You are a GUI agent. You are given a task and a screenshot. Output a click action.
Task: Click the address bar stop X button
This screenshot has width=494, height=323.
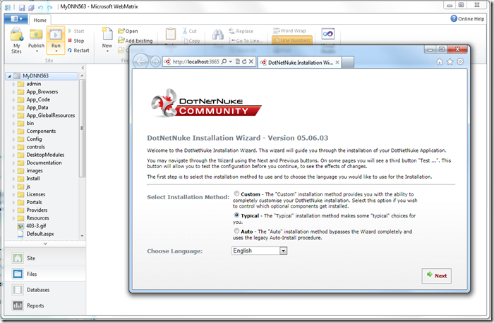coord(251,62)
